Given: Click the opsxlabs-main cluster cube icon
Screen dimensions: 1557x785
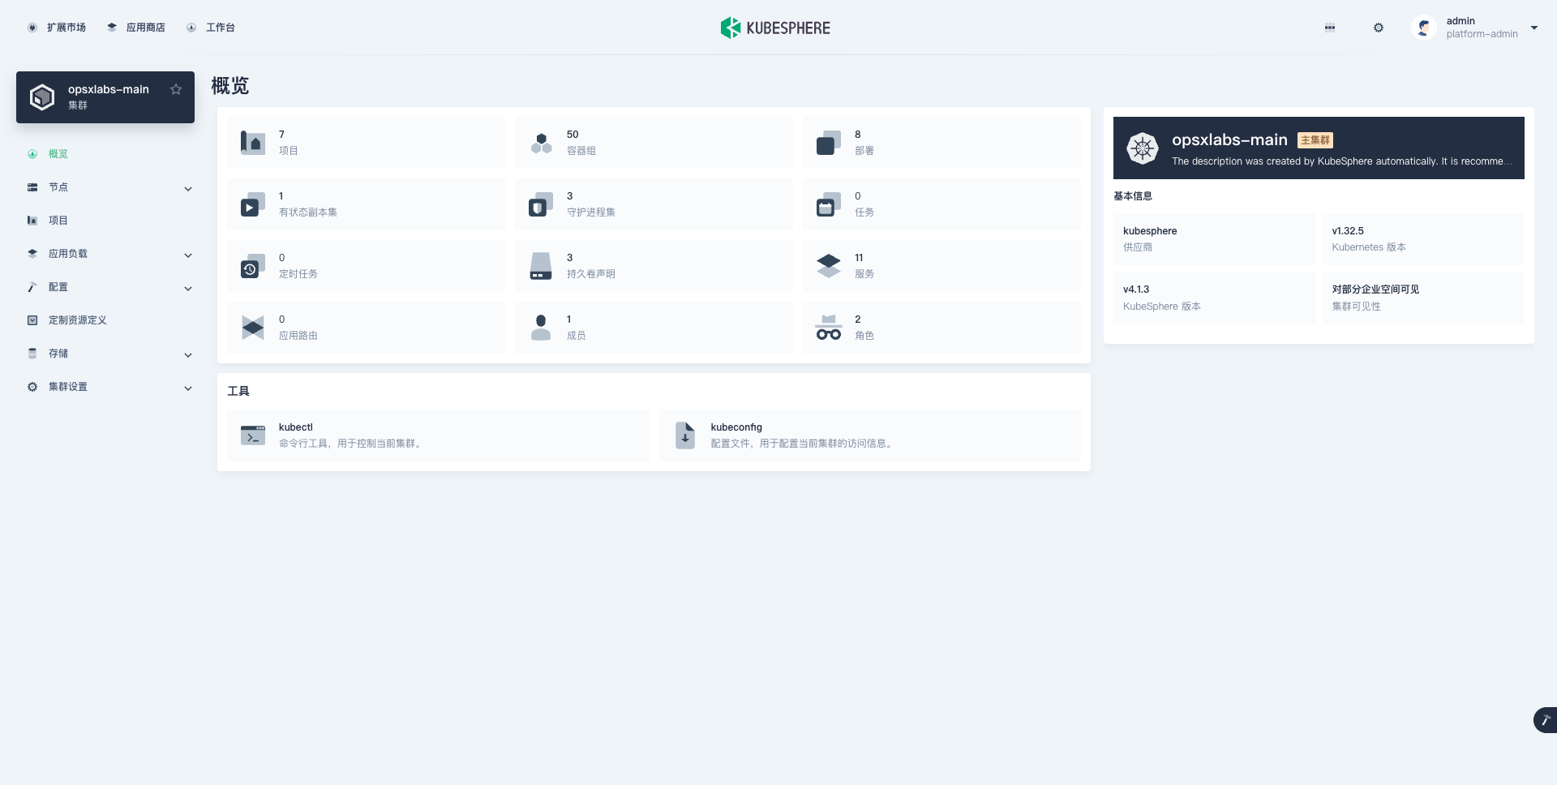Looking at the screenshot, I should point(42,97).
